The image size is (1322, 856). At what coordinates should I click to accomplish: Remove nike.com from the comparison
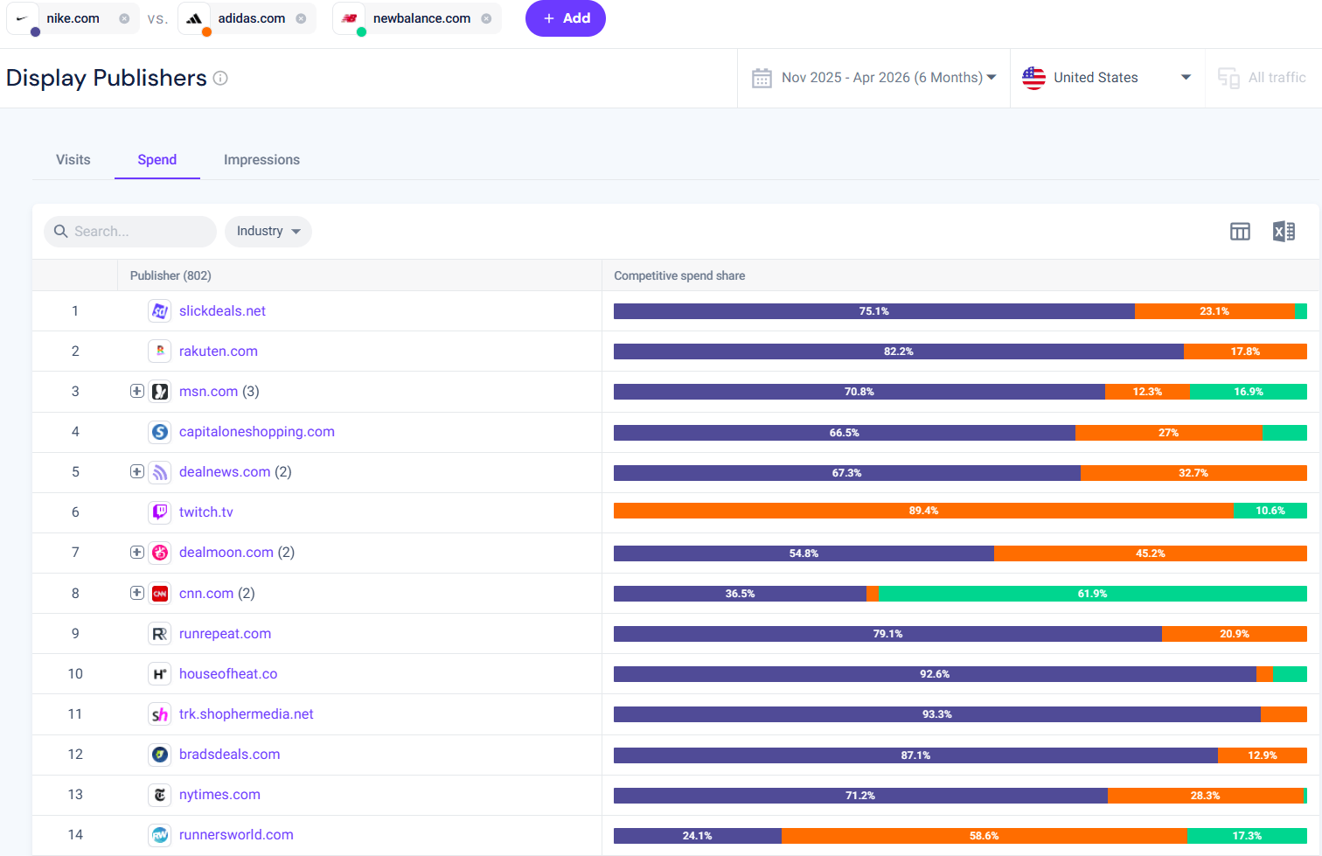click(x=124, y=18)
